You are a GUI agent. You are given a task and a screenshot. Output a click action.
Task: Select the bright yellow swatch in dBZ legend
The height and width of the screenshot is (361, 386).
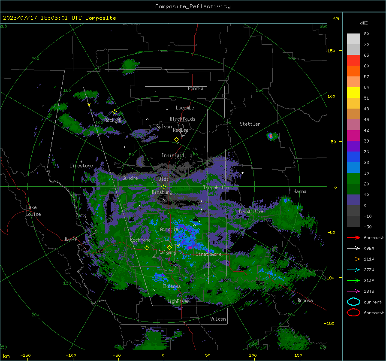click(353, 92)
